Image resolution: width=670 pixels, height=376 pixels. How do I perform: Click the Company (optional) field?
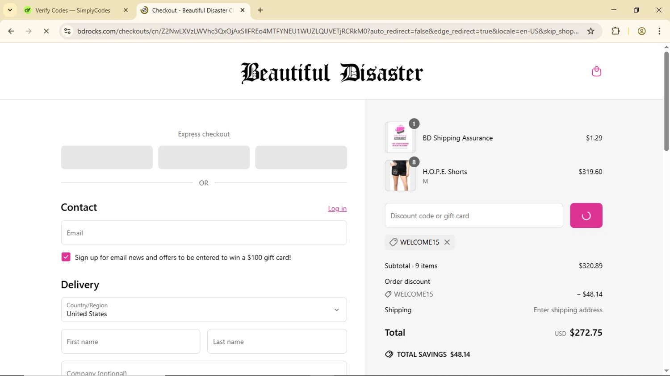click(204, 368)
